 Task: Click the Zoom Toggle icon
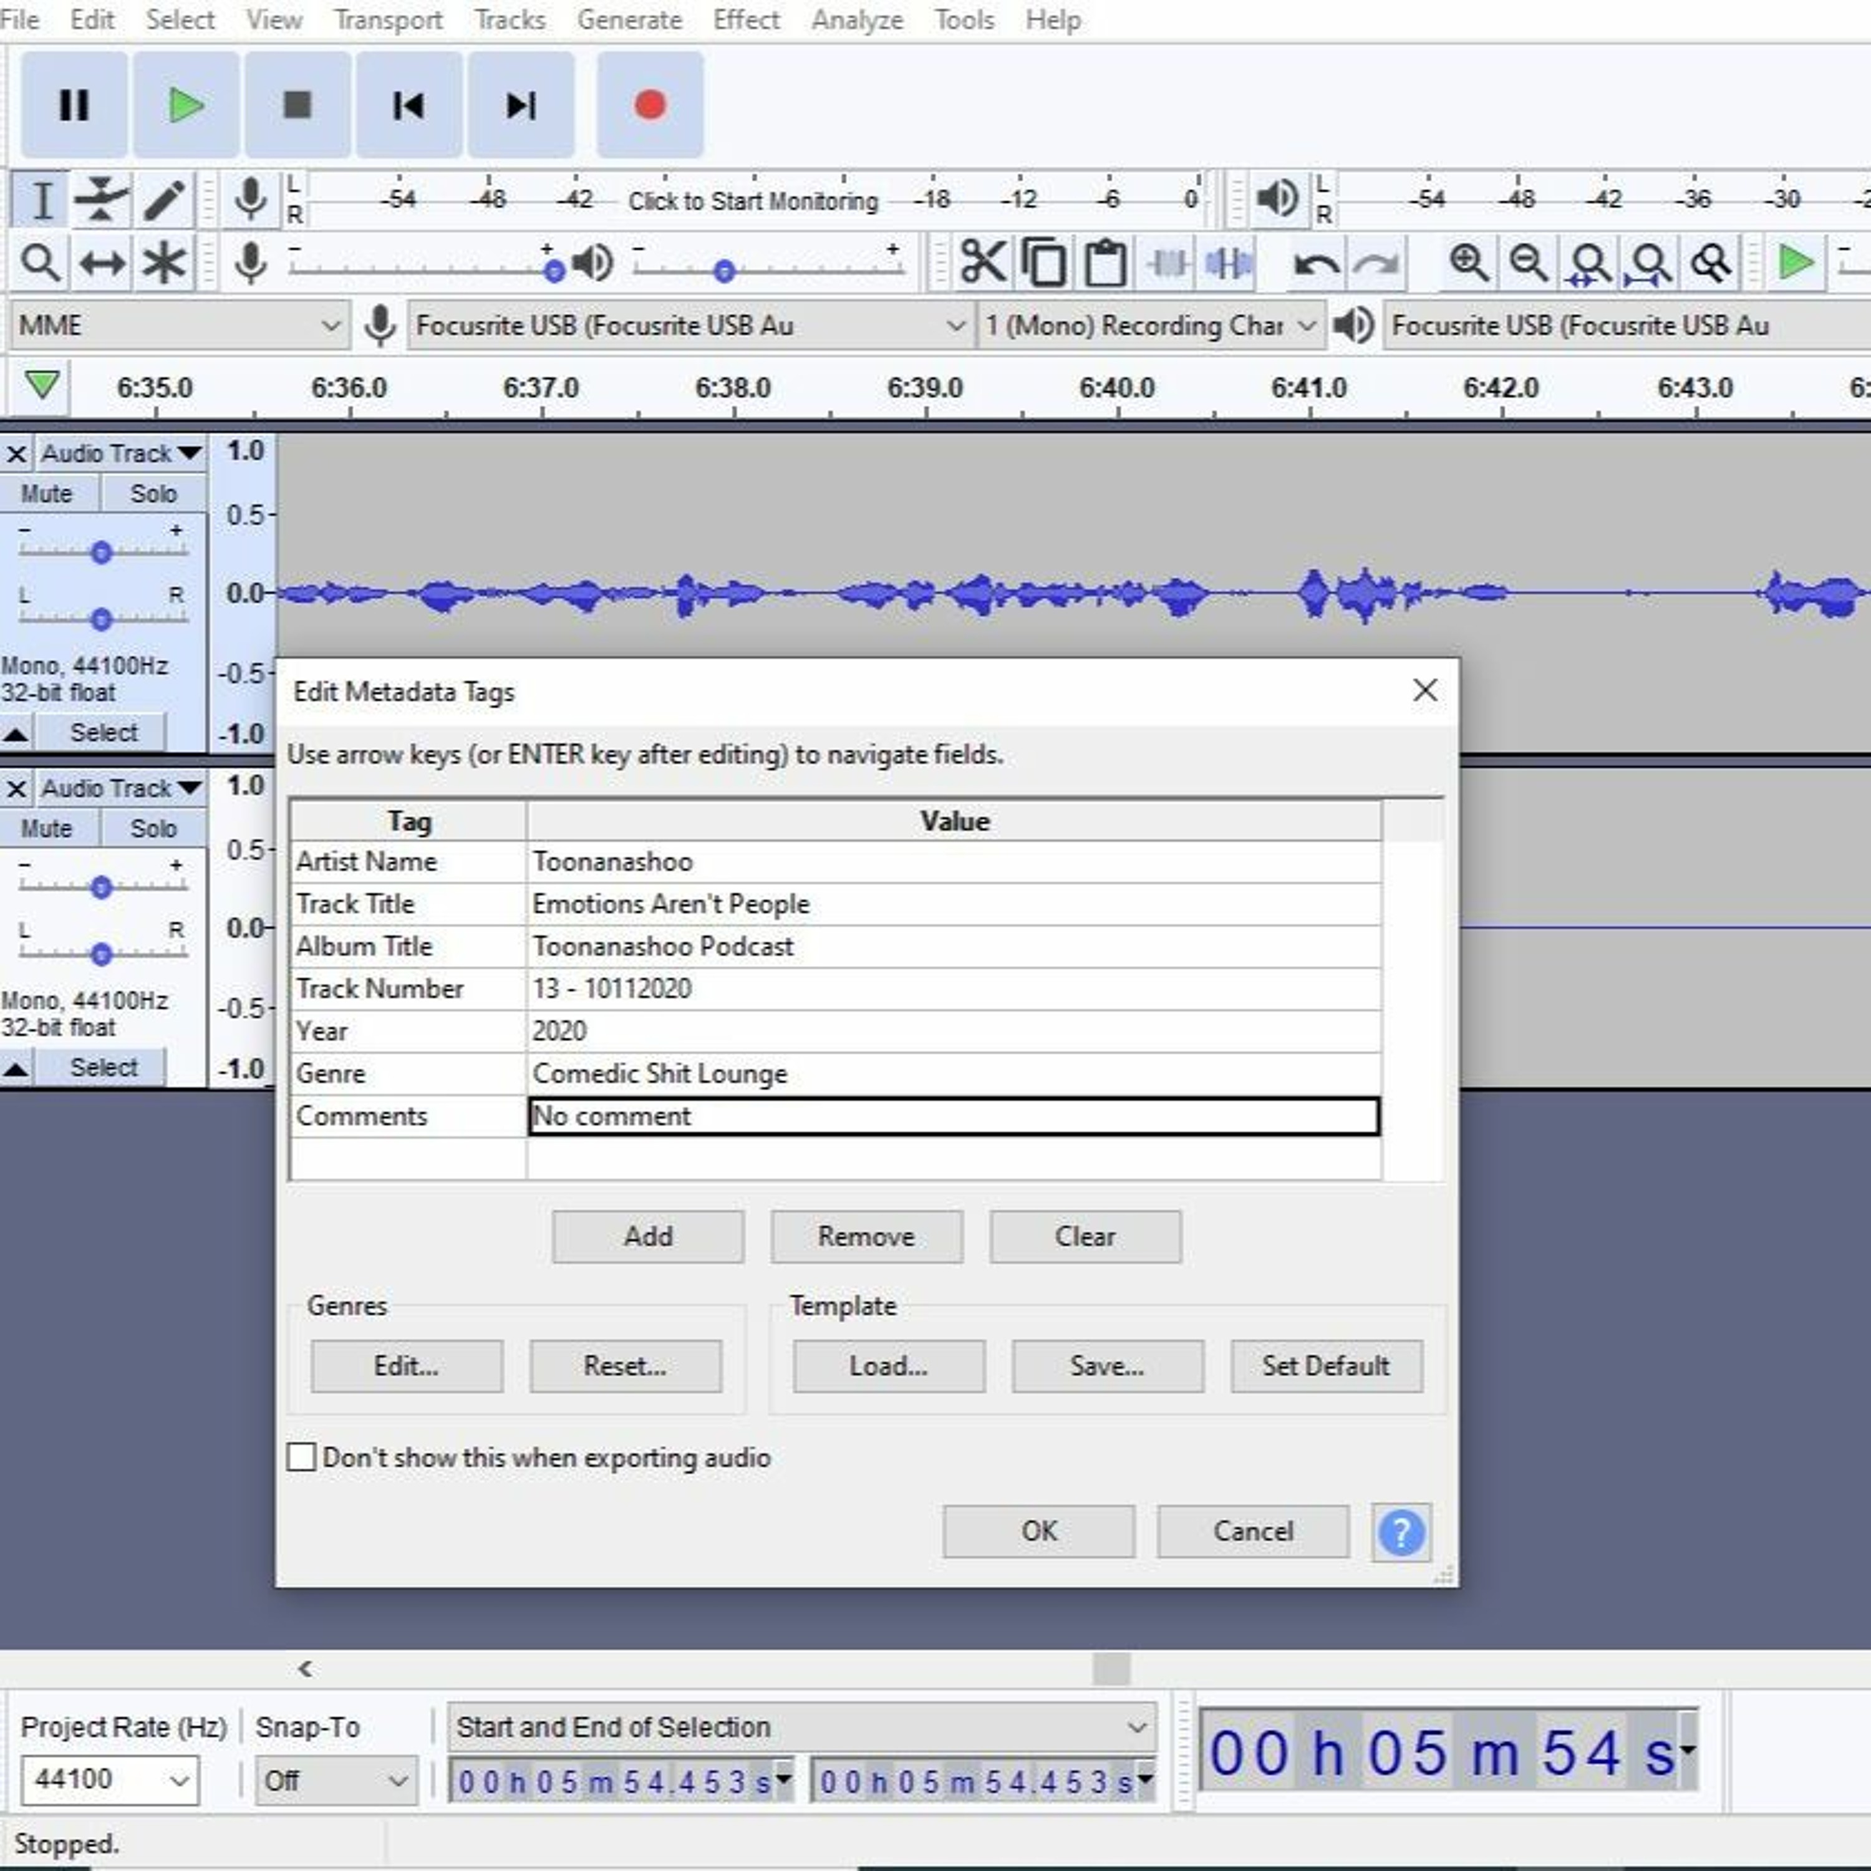click(1711, 263)
